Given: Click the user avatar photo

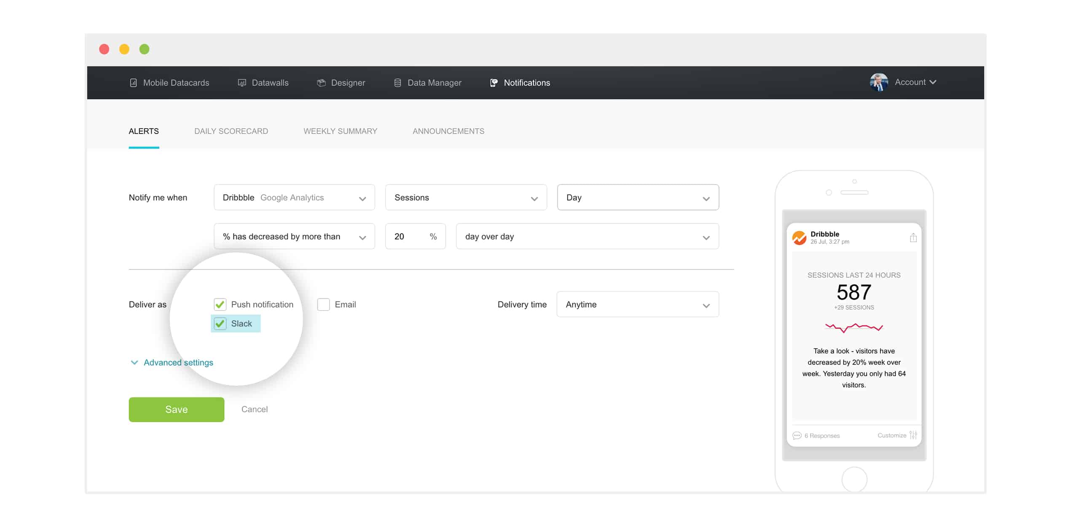Looking at the screenshot, I should 878,82.
